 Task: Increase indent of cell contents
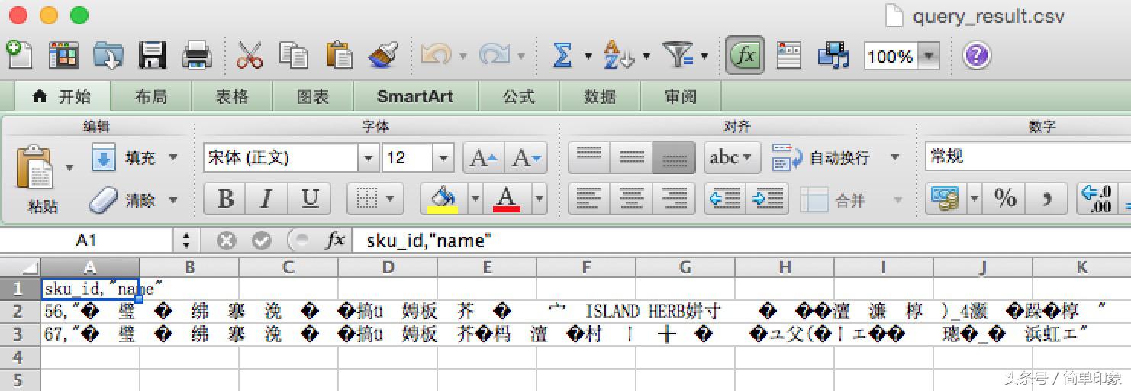[767, 199]
